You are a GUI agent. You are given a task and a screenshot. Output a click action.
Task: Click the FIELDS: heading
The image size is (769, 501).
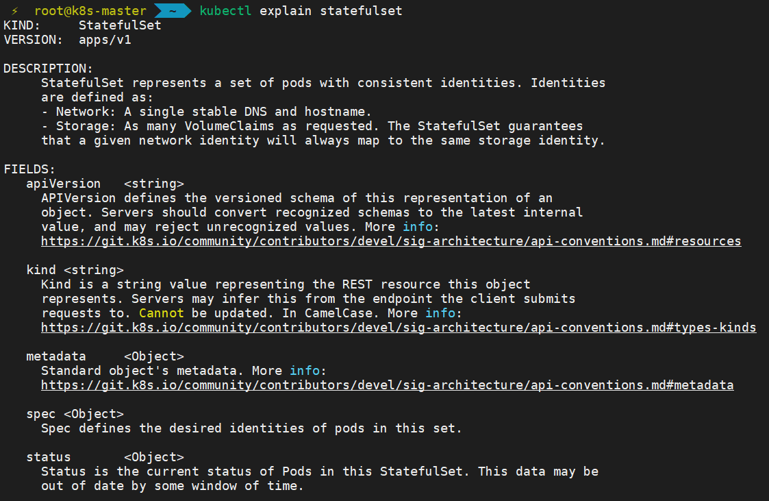[29, 169]
